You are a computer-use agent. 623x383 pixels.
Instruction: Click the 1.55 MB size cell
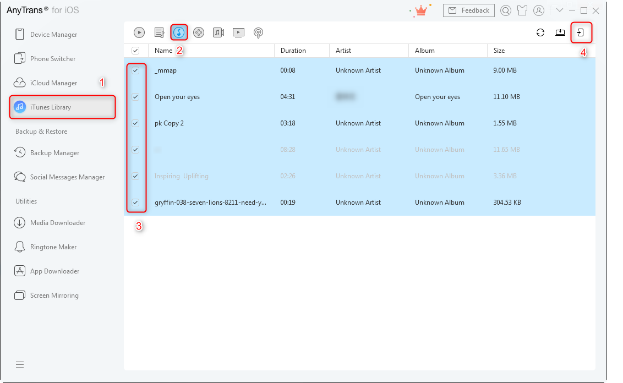pyautogui.click(x=505, y=123)
